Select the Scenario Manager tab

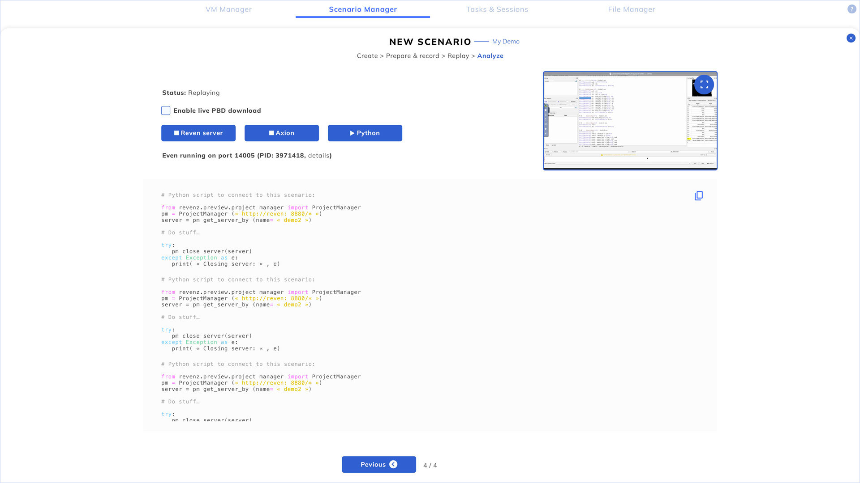click(362, 9)
